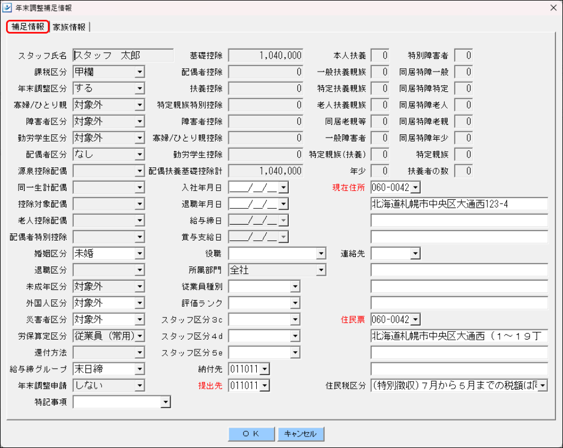Click the 年少 count field
563x448 pixels.
(380, 171)
